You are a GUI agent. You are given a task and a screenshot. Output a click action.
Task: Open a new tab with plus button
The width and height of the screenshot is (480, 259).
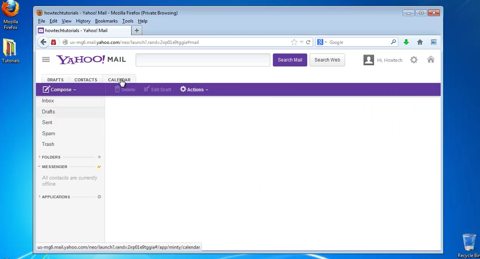137,31
